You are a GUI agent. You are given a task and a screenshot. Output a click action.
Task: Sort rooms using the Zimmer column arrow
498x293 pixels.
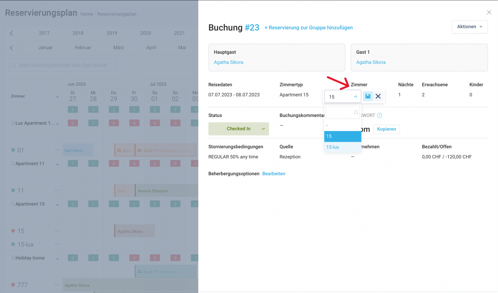click(57, 97)
